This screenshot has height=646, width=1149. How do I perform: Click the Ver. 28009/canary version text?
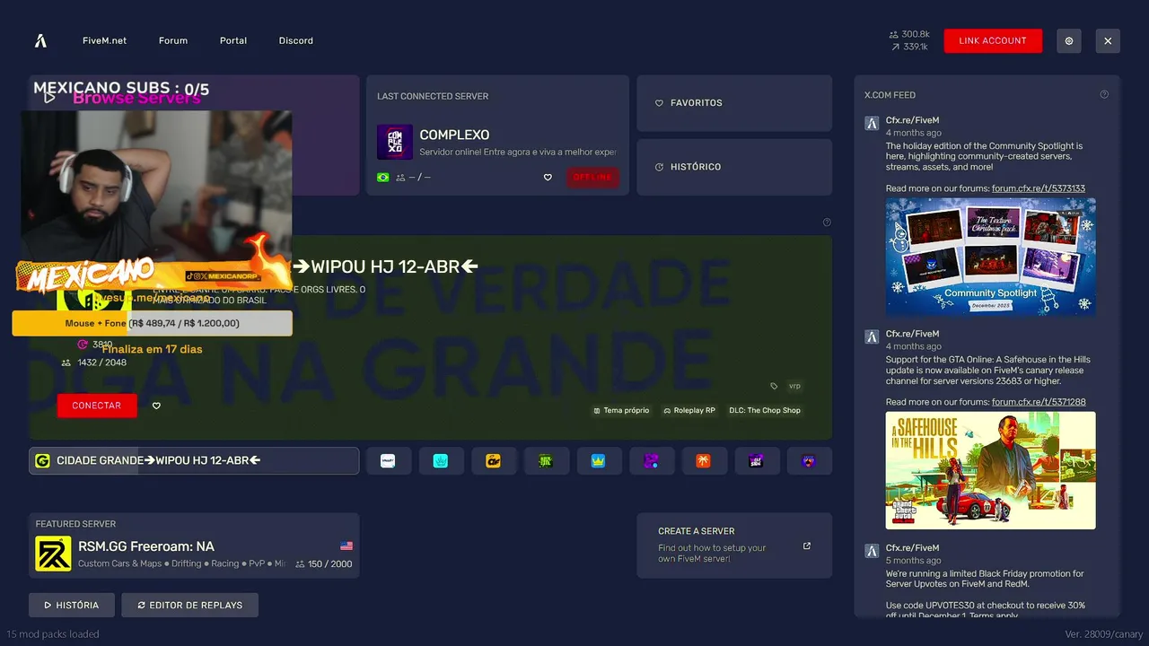[1103, 633]
